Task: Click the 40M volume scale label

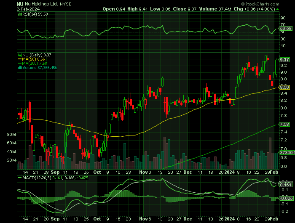Action: [11, 152]
